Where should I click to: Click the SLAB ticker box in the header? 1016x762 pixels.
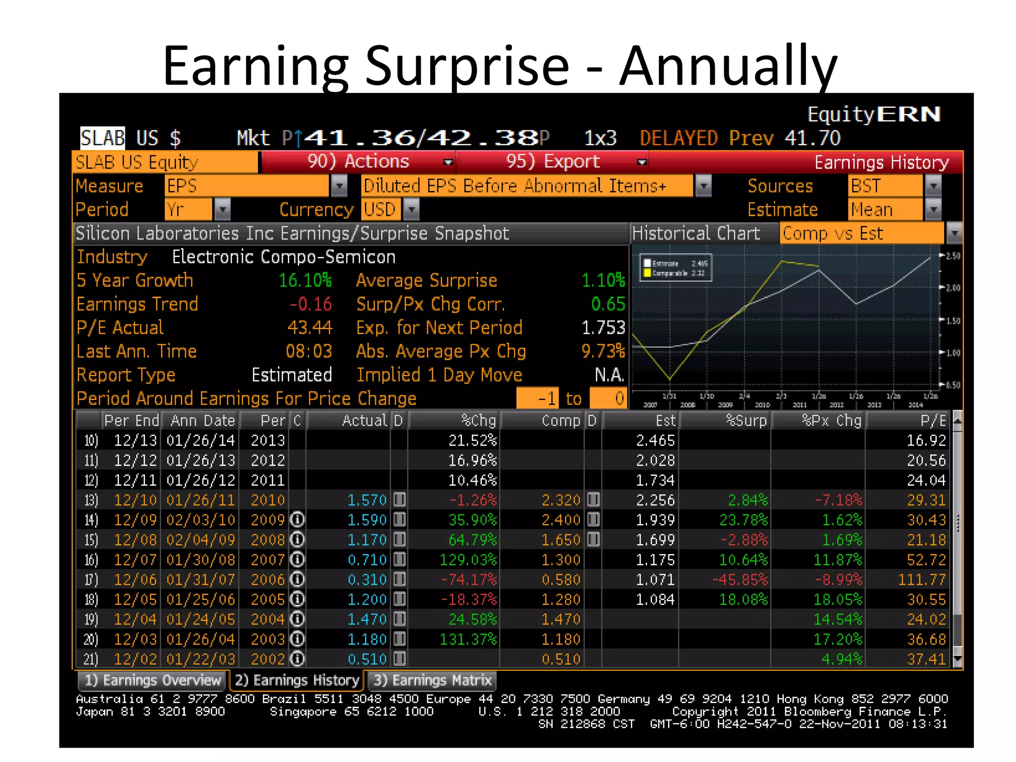point(102,138)
